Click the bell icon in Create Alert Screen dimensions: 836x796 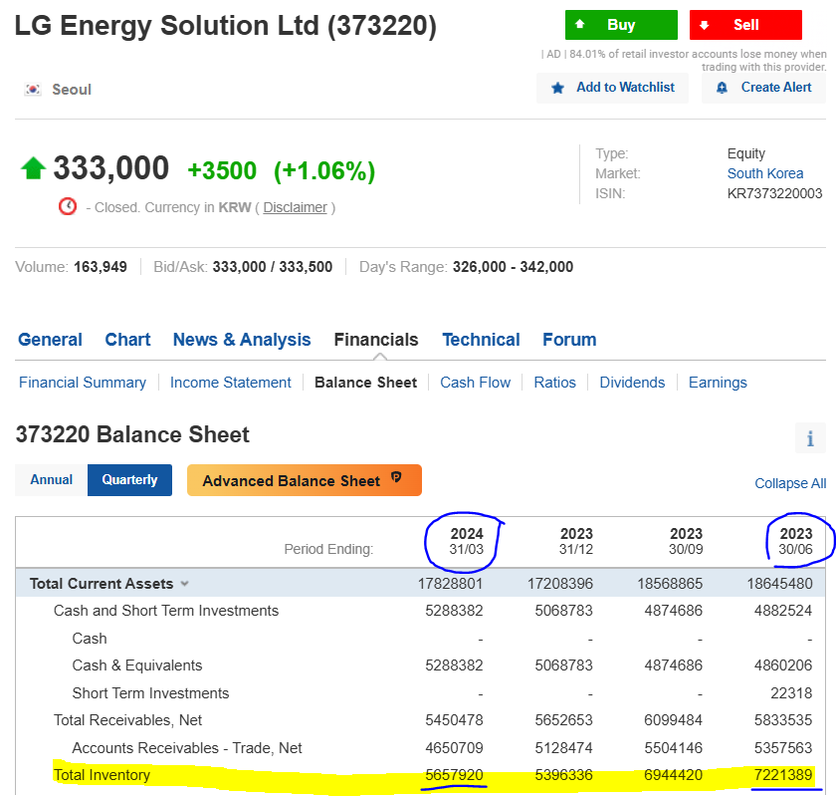click(722, 88)
